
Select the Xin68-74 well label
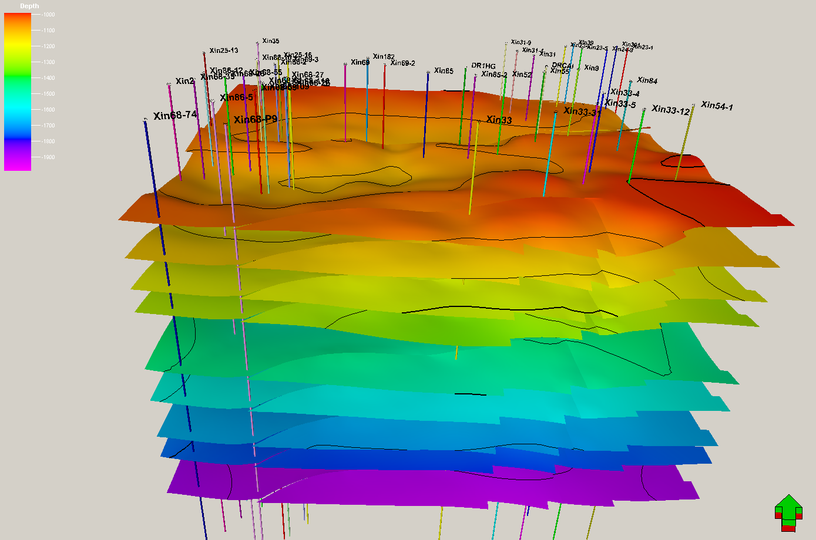tap(175, 115)
